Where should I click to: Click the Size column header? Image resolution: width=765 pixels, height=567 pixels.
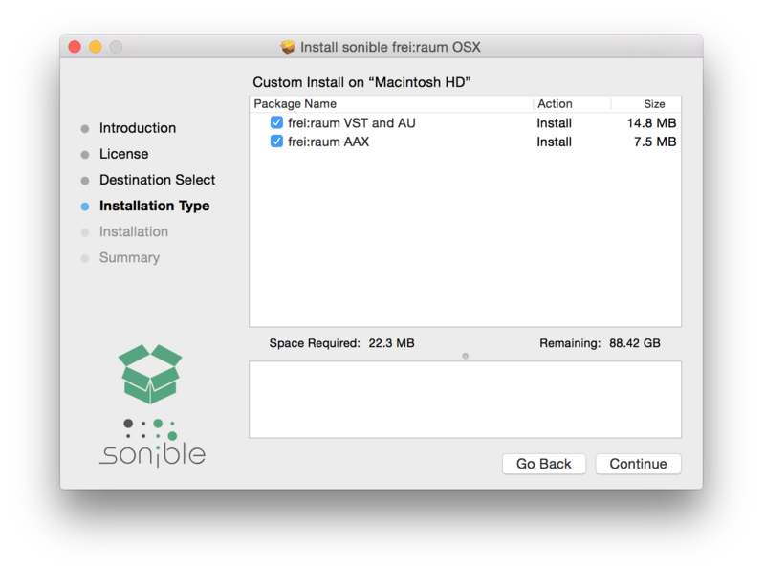pyautogui.click(x=654, y=104)
